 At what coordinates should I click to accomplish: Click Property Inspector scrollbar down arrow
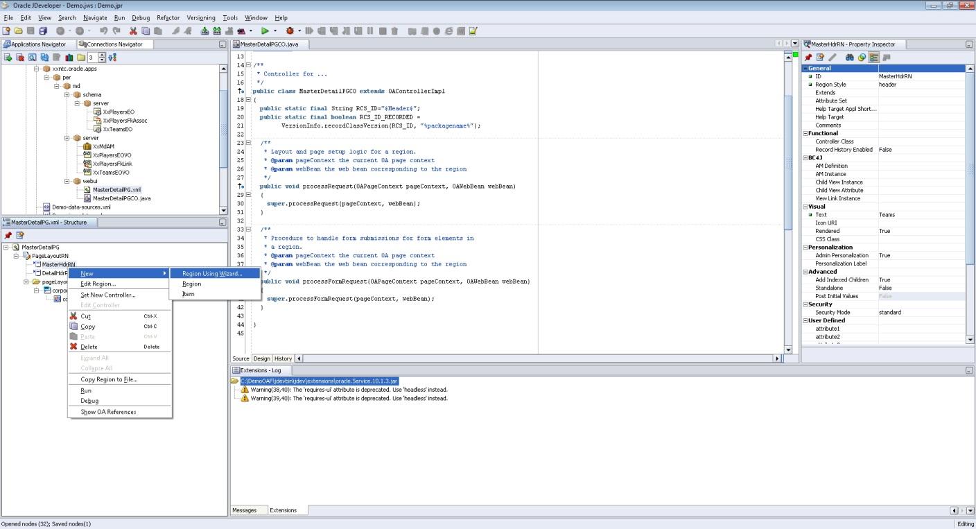point(970,340)
